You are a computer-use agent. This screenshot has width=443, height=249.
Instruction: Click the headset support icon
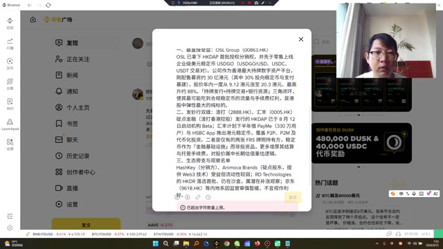(398, 234)
